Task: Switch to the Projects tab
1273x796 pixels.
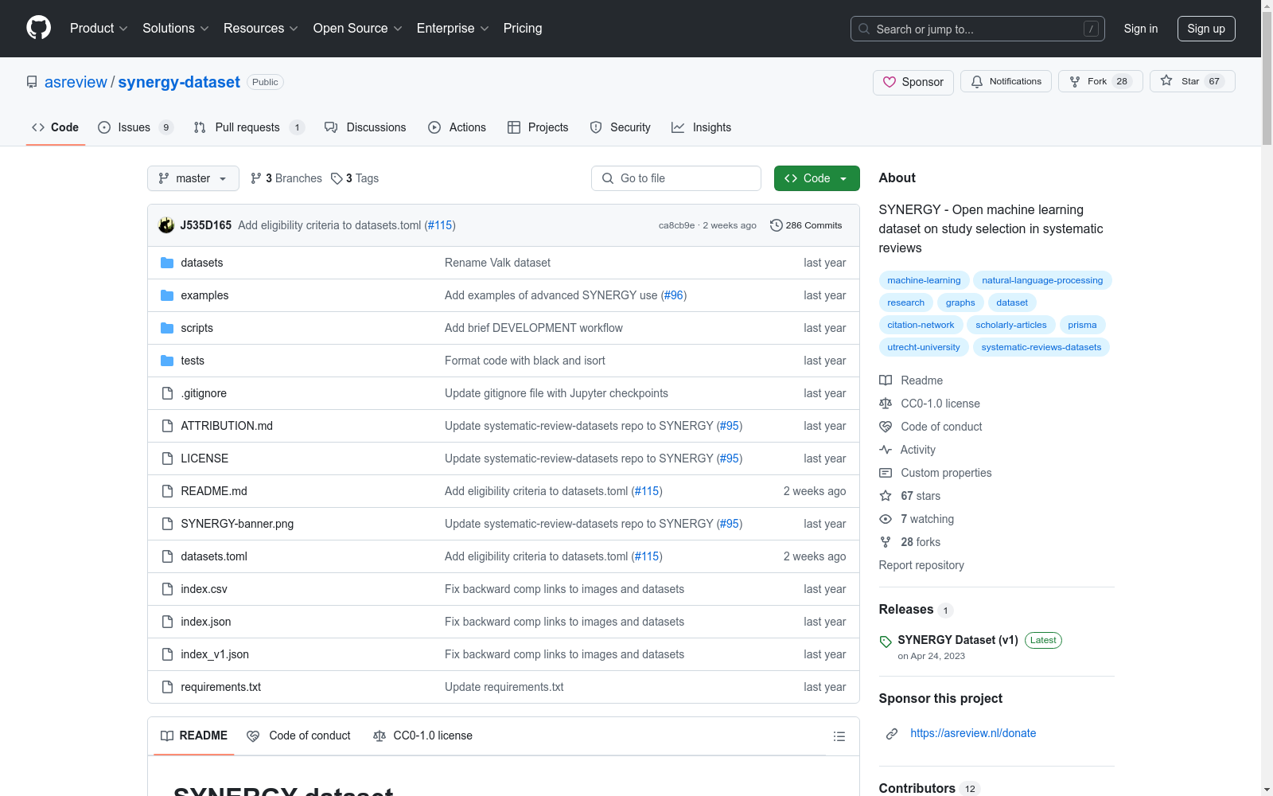Action: 538,127
